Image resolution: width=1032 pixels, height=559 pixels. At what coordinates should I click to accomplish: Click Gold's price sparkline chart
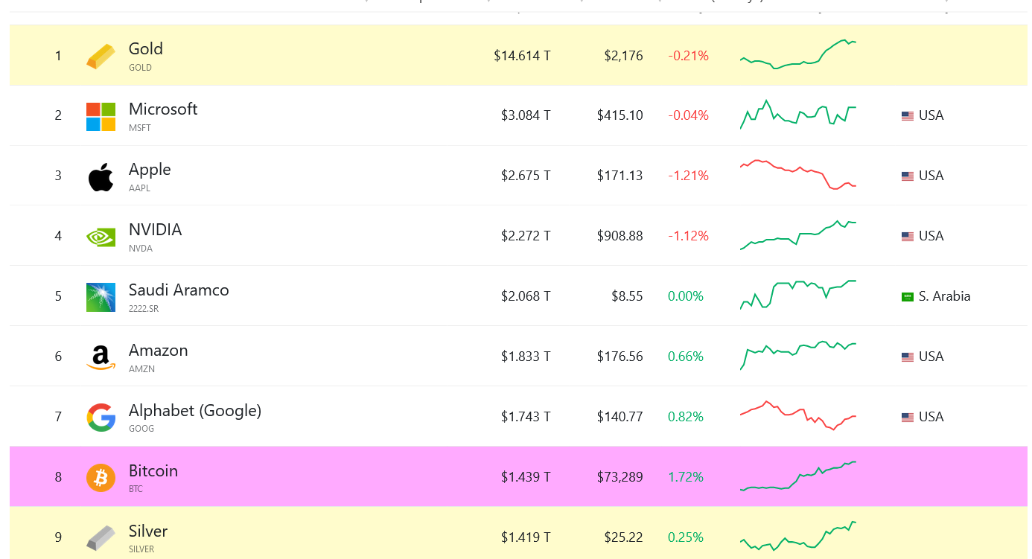797,54
